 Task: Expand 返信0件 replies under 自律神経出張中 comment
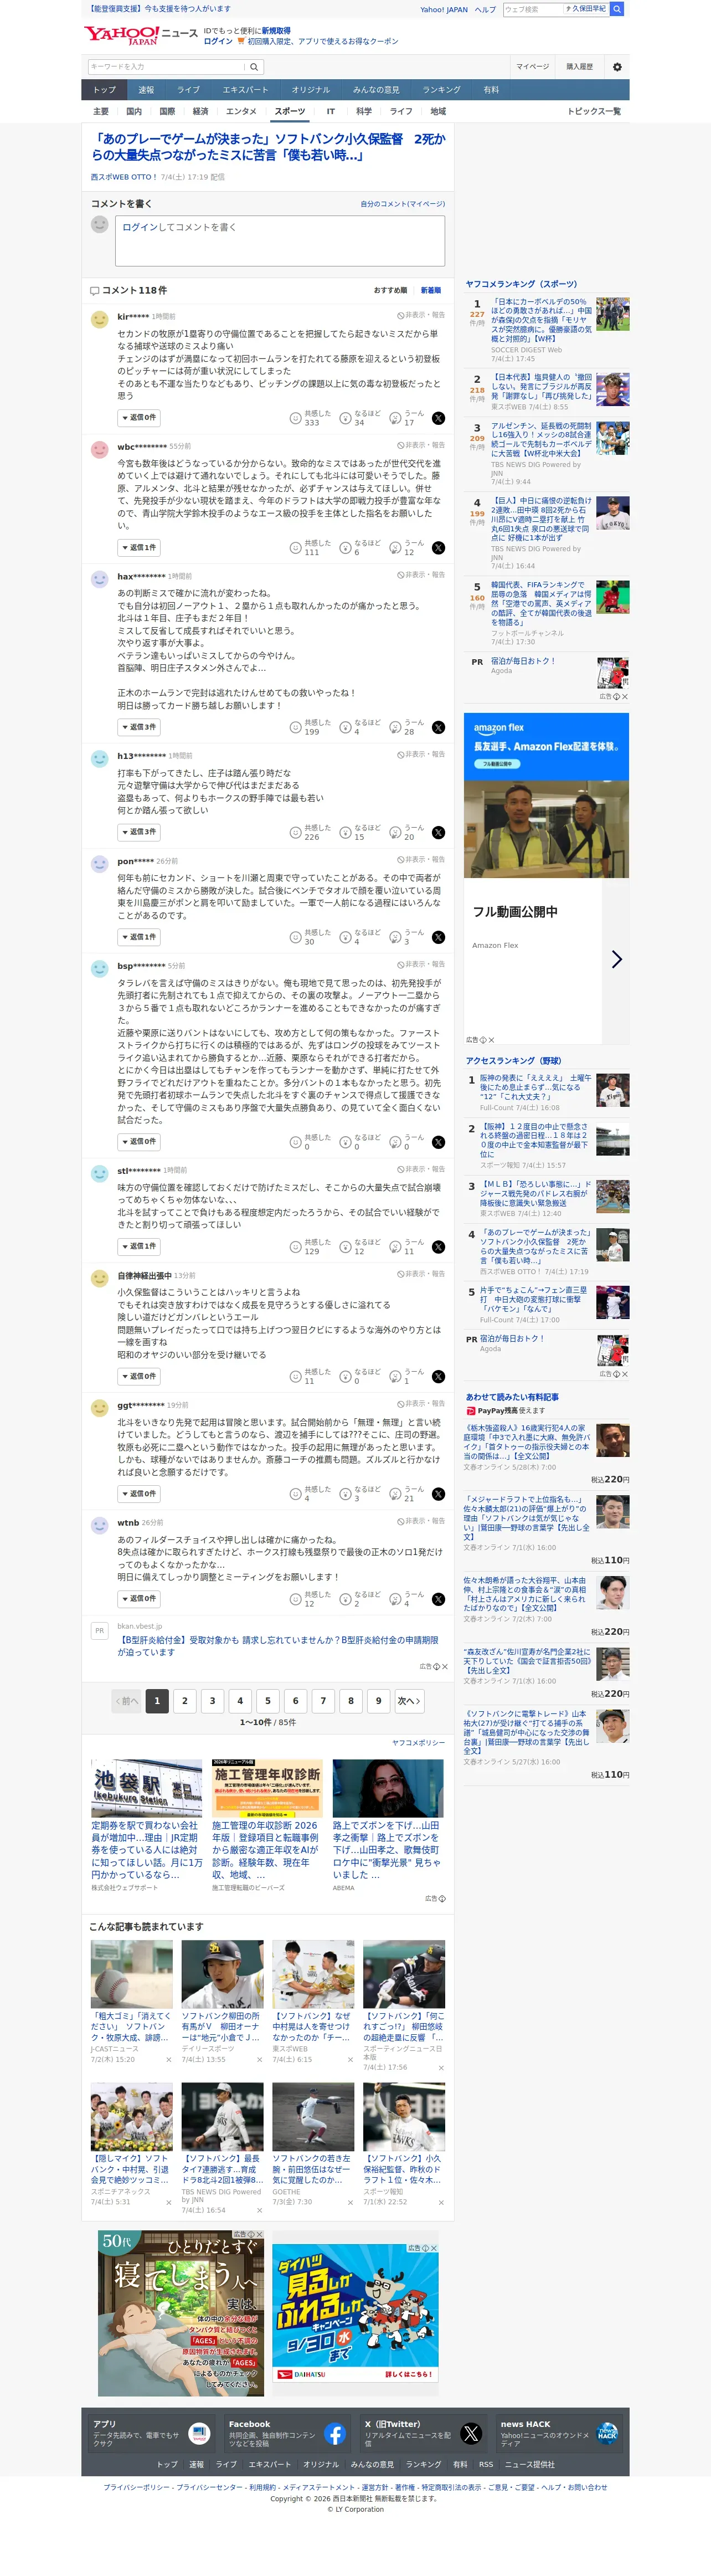click(x=139, y=1376)
